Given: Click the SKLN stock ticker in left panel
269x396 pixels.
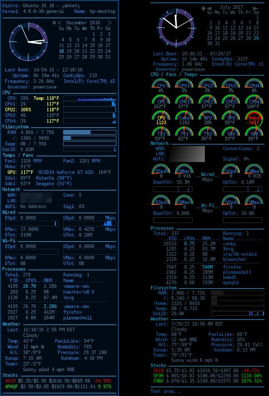Looking at the screenshot, I should point(10,381).
